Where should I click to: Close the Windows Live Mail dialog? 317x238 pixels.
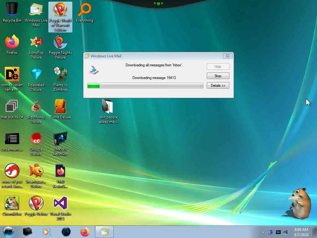pyautogui.click(x=228, y=56)
